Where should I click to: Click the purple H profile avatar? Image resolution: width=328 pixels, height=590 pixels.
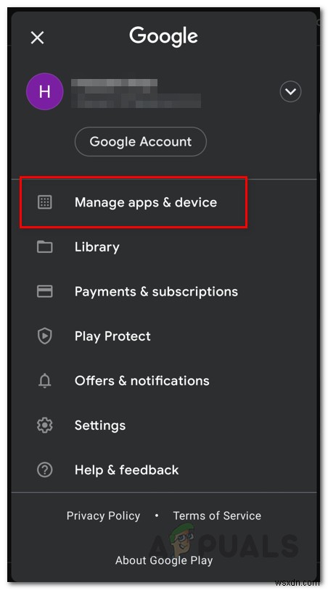[44, 92]
